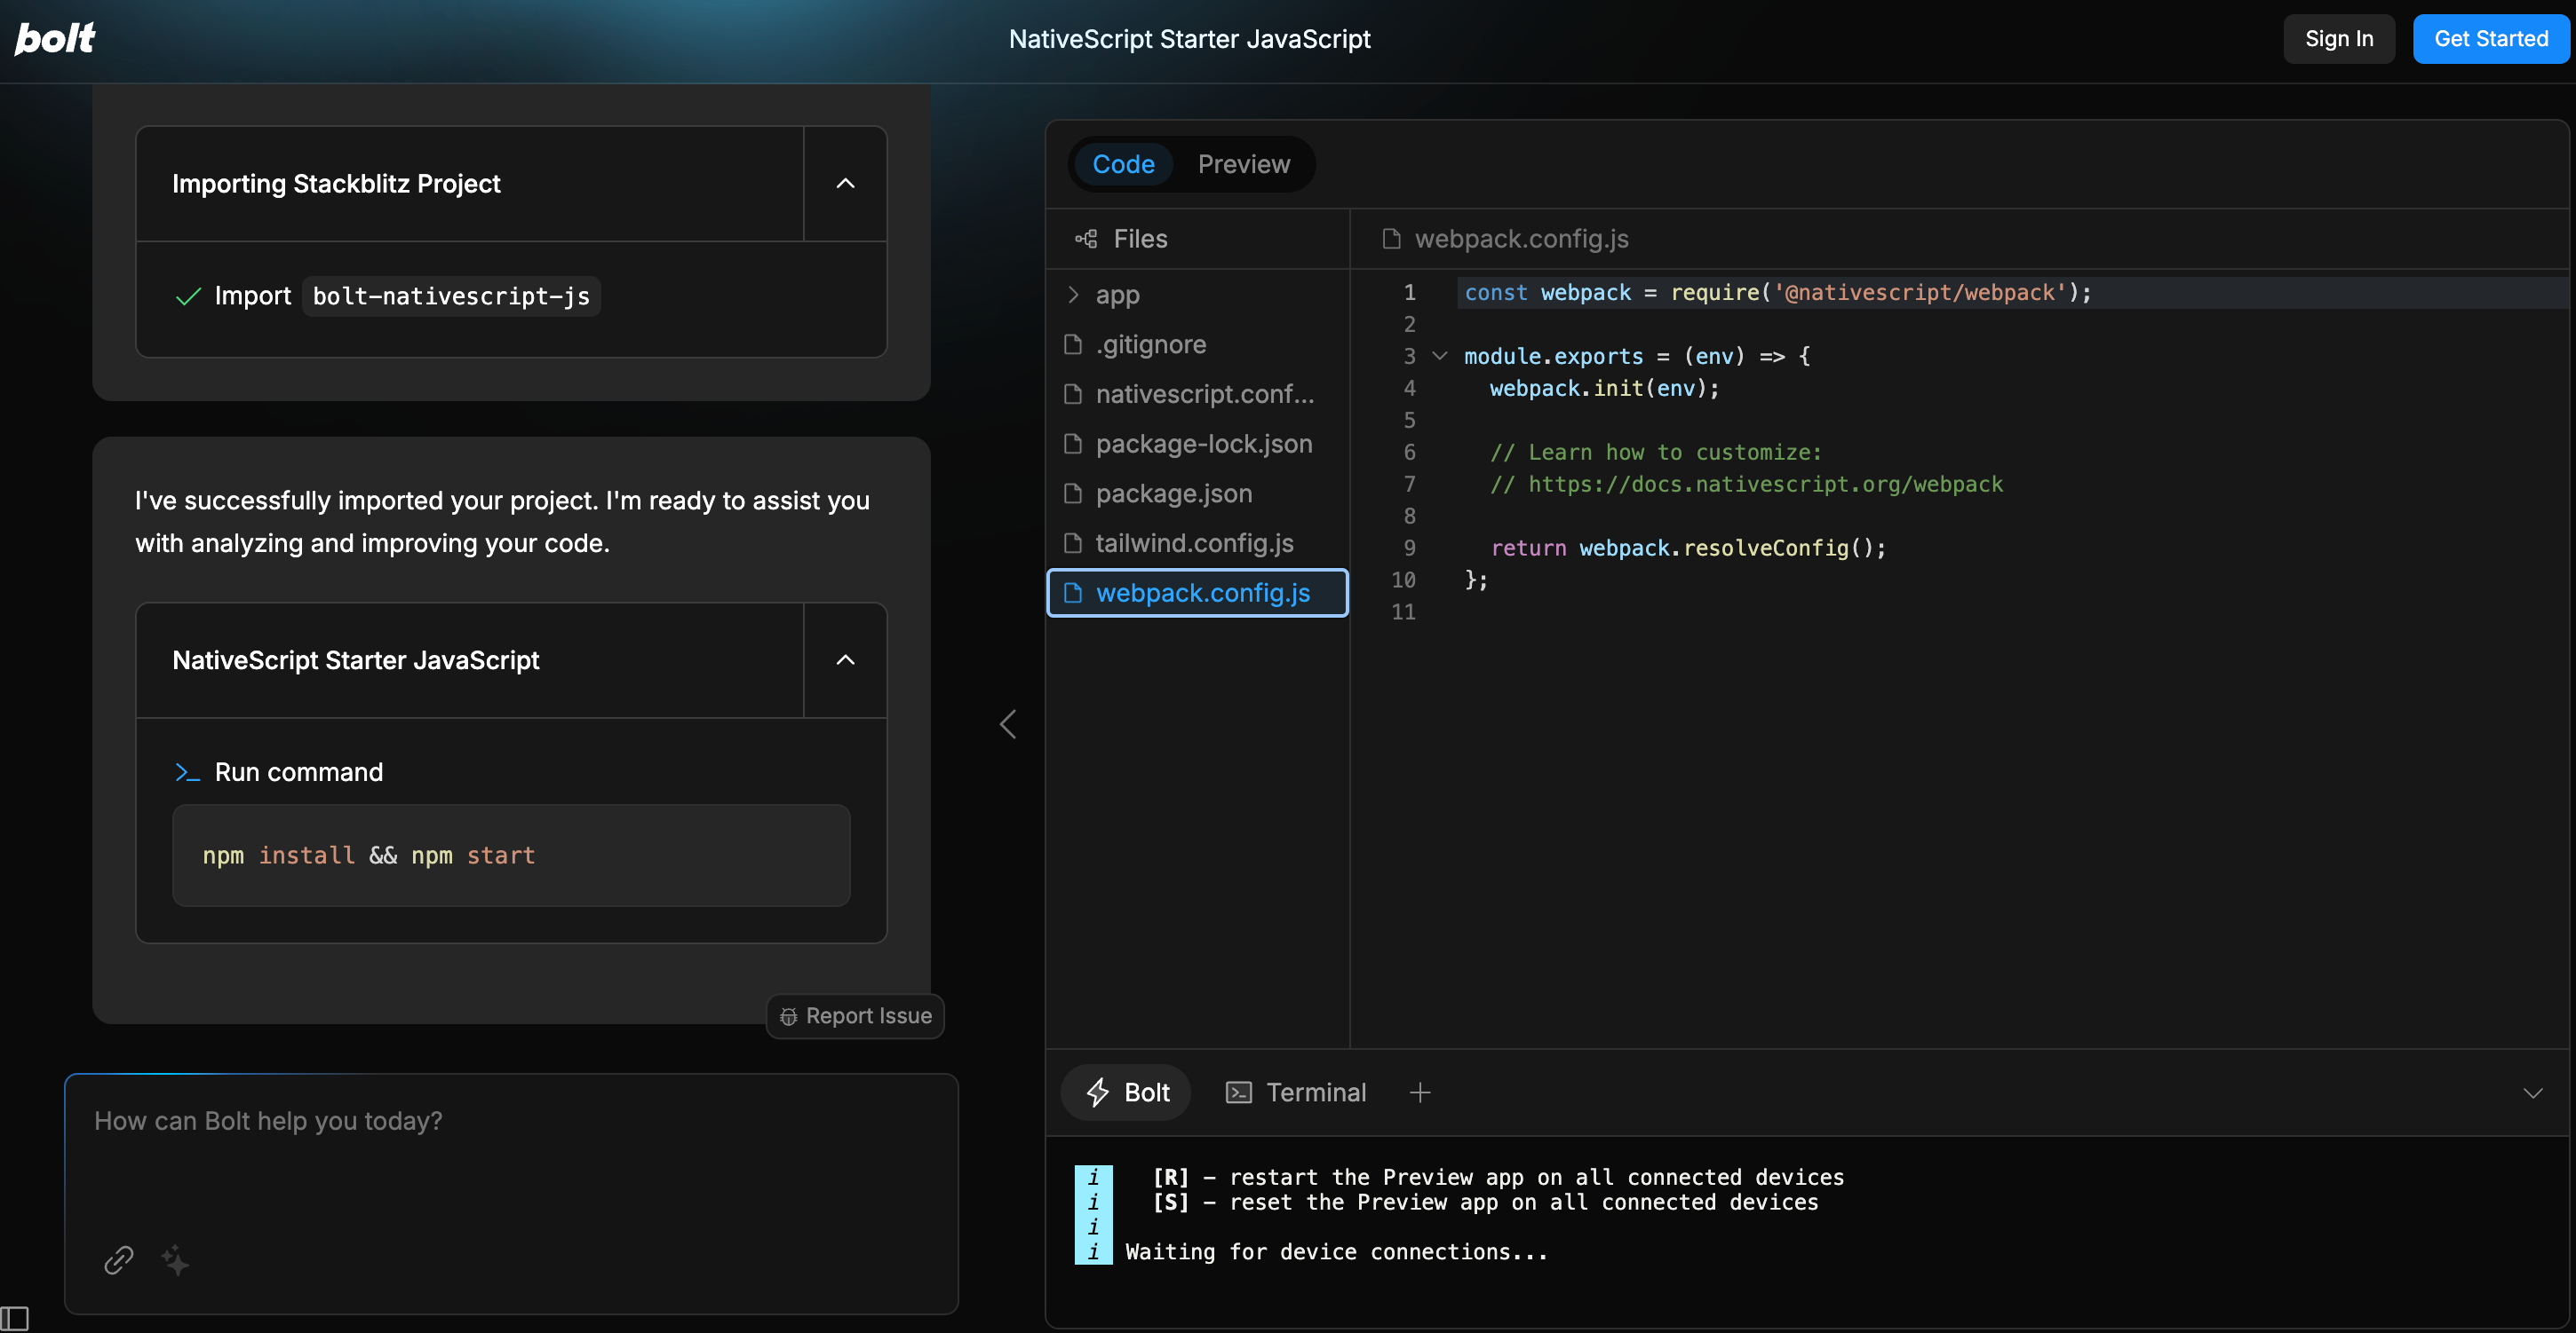This screenshot has width=2576, height=1333.
Task: Click the Get Started button
Action: [x=2490, y=39]
